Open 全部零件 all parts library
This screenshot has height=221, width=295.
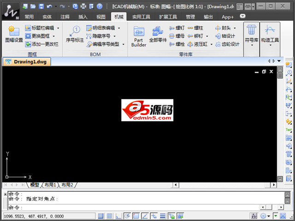(158, 34)
